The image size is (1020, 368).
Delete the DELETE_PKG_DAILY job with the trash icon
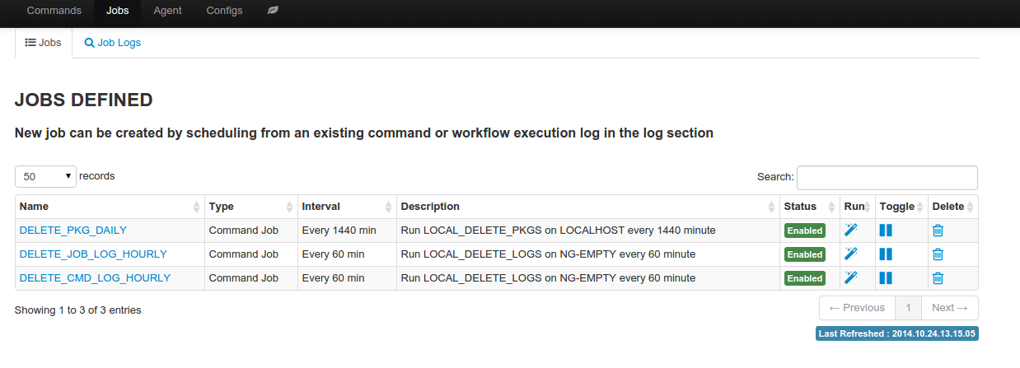point(938,231)
